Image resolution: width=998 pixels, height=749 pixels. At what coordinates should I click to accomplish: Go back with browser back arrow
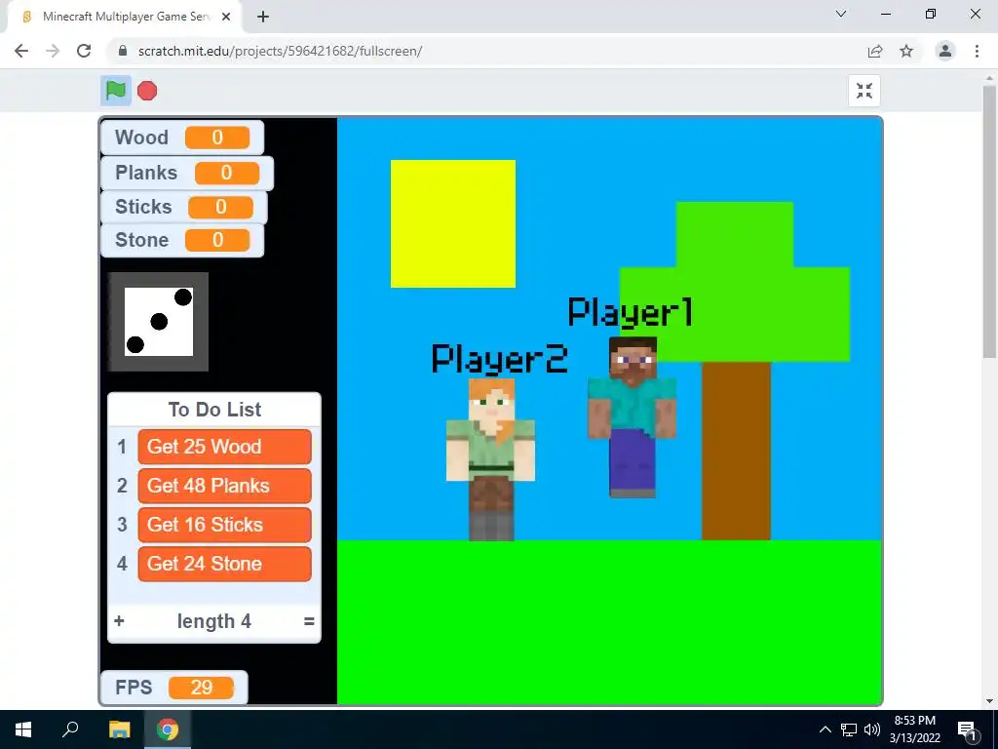(21, 51)
